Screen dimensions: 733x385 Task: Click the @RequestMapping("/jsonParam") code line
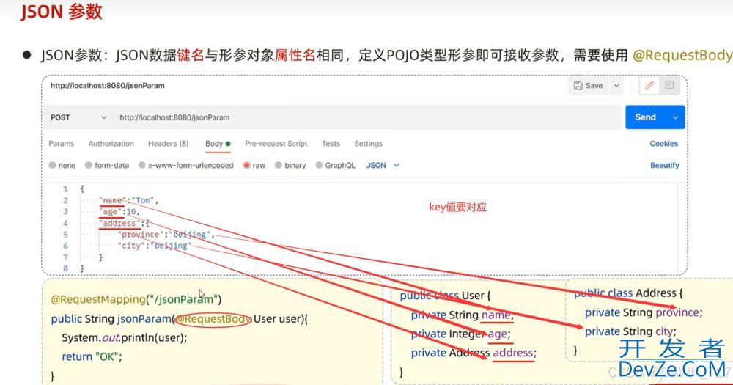coord(136,299)
